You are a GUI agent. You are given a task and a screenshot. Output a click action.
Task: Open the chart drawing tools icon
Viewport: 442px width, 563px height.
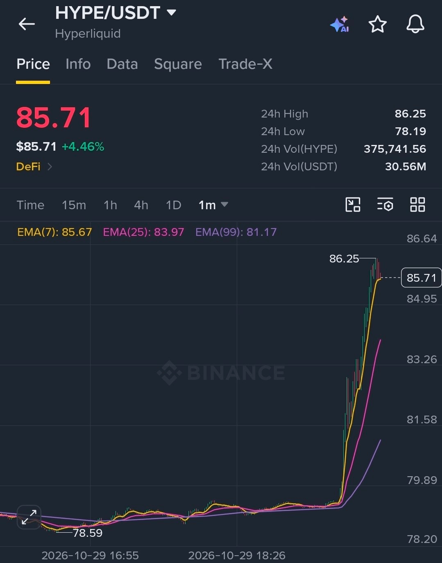tap(353, 204)
